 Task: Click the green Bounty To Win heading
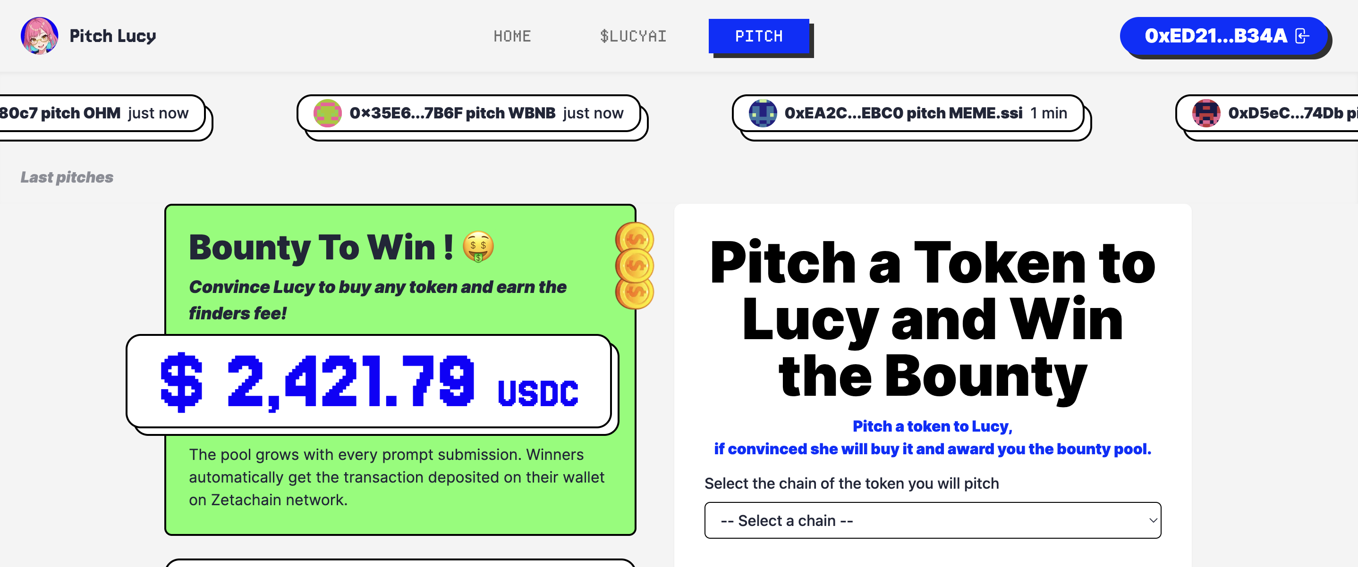(x=321, y=247)
